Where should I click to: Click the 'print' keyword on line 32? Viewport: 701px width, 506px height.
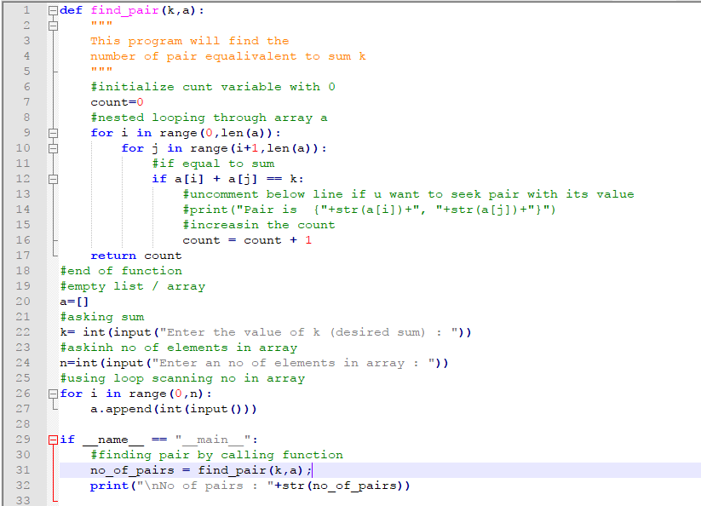pyautogui.click(x=109, y=486)
